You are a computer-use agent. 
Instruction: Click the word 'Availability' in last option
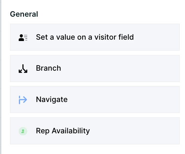[x=71, y=131]
